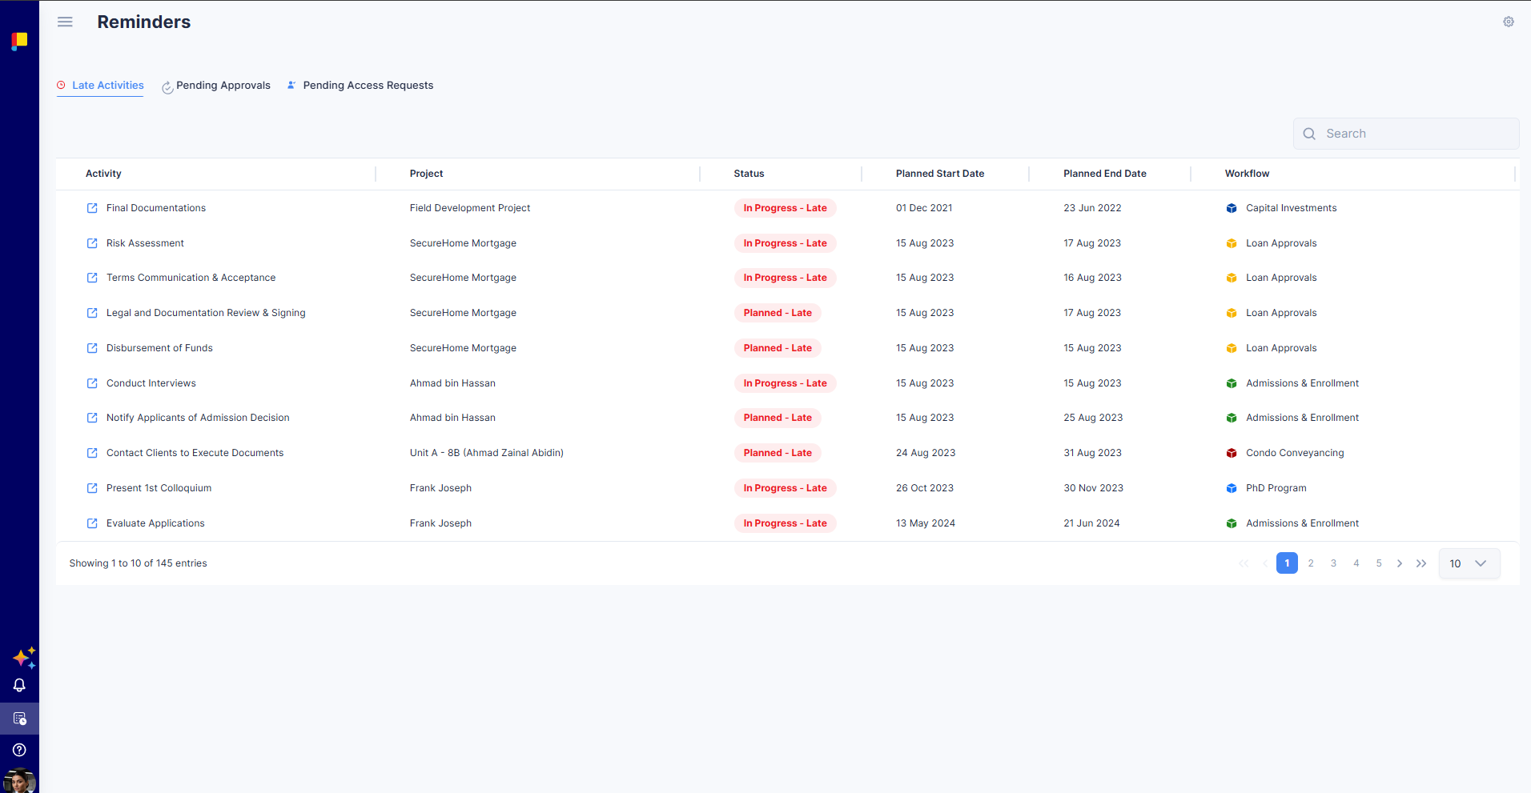
Task: Click Field Development Project cell
Action: 470,208
